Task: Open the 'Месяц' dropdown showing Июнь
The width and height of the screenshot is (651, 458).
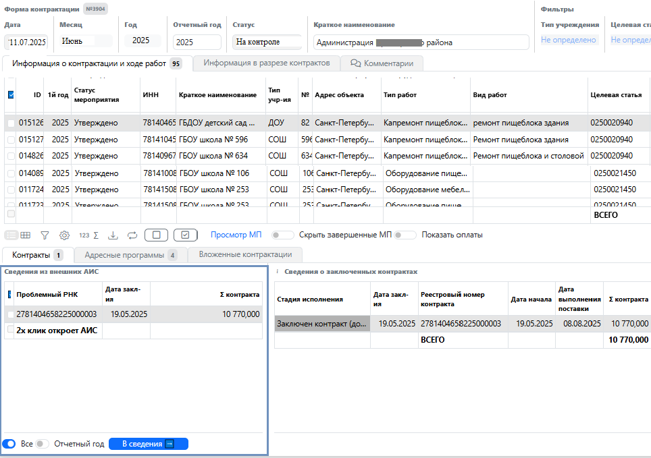Action: click(x=86, y=40)
